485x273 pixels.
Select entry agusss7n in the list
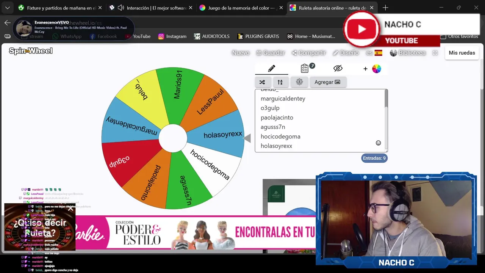tap(273, 127)
